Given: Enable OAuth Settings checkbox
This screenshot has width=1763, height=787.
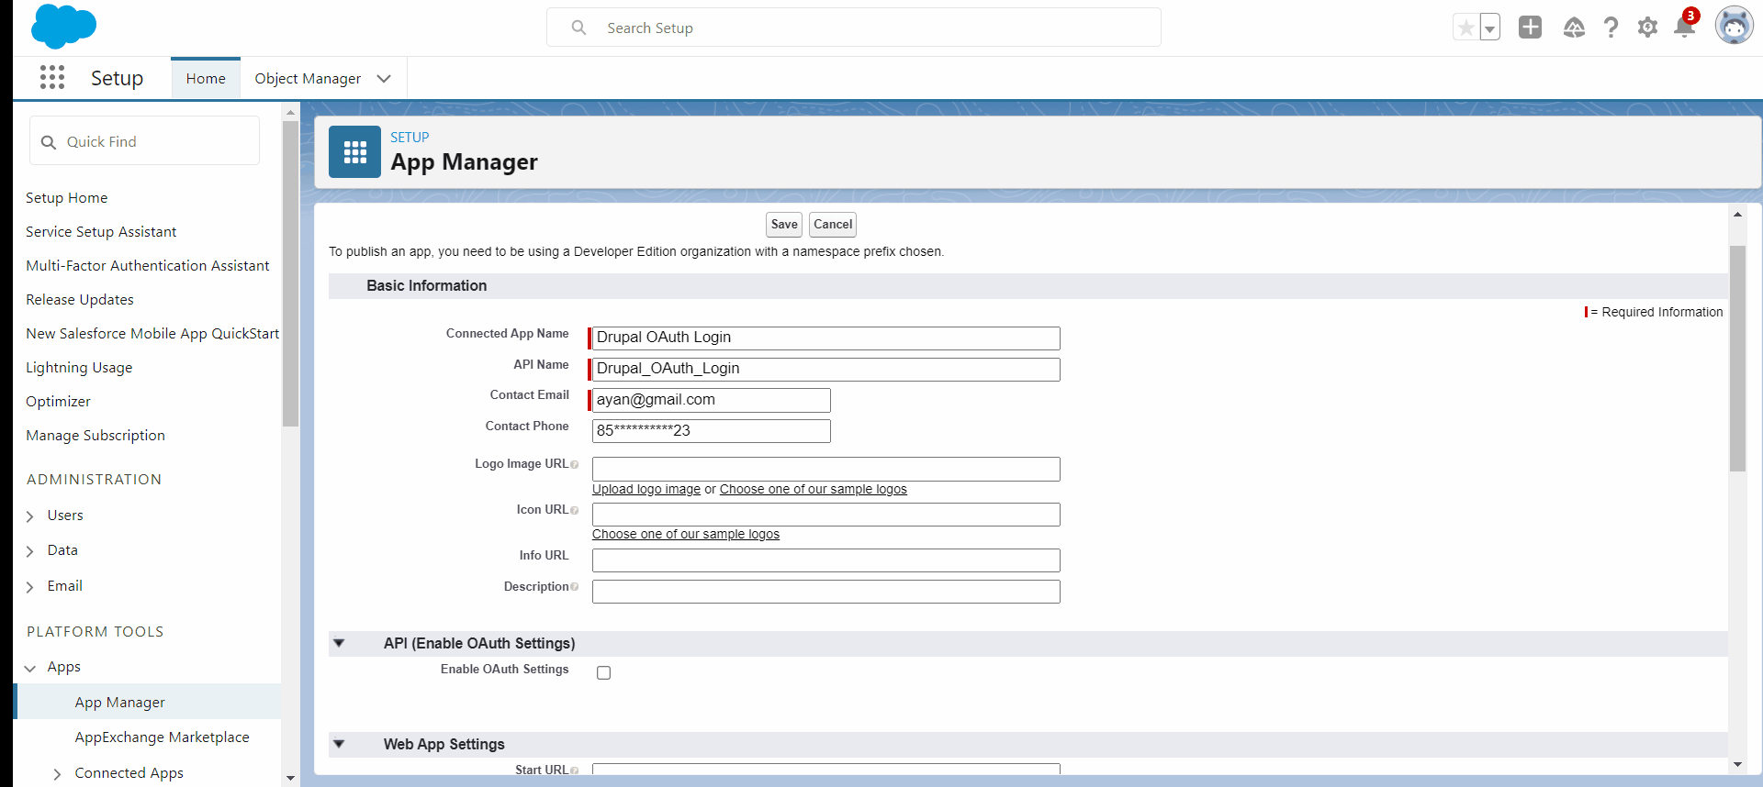Looking at the screenshot, I should [x=603, y=672].
